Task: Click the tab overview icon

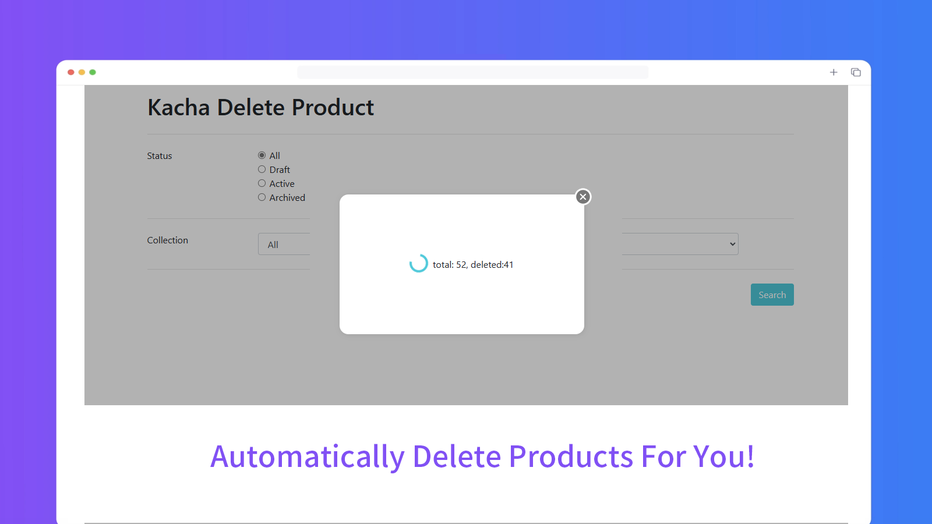Action: tap(855, 72)
